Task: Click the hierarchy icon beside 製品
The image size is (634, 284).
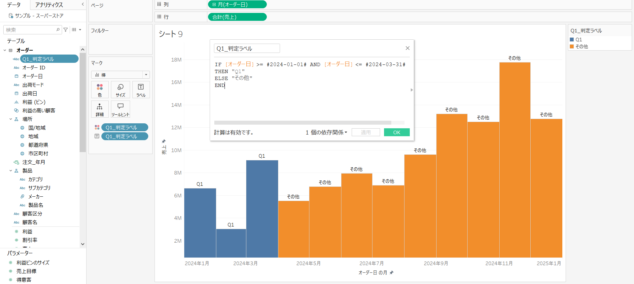Action: pos(17,171)
